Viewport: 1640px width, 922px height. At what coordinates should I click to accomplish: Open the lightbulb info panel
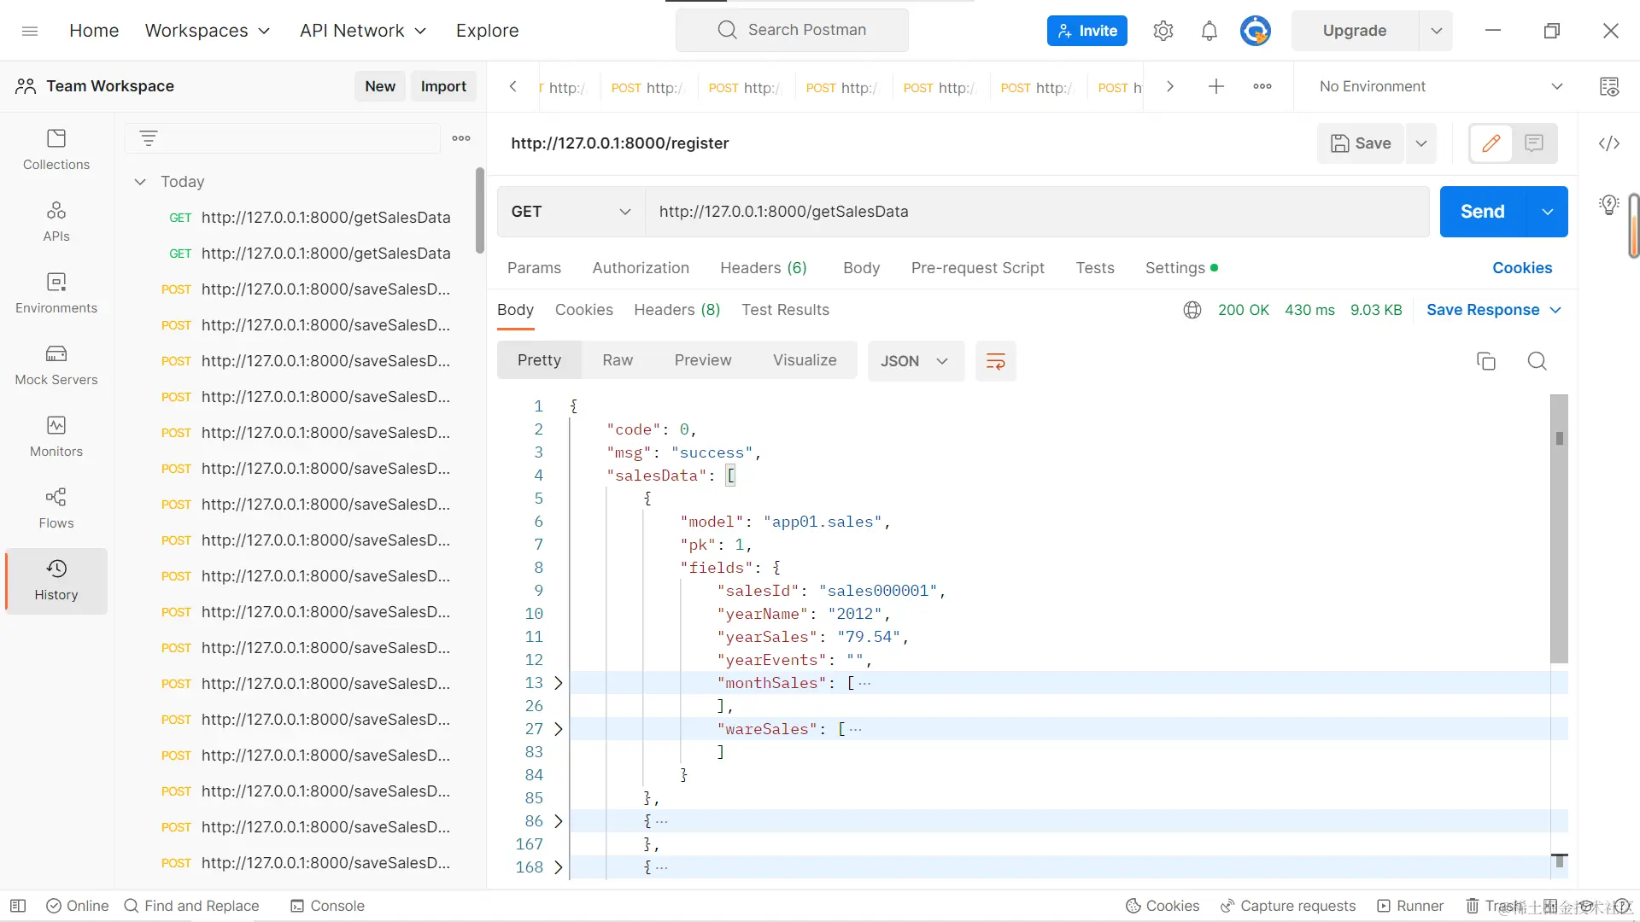[1609, 205]
